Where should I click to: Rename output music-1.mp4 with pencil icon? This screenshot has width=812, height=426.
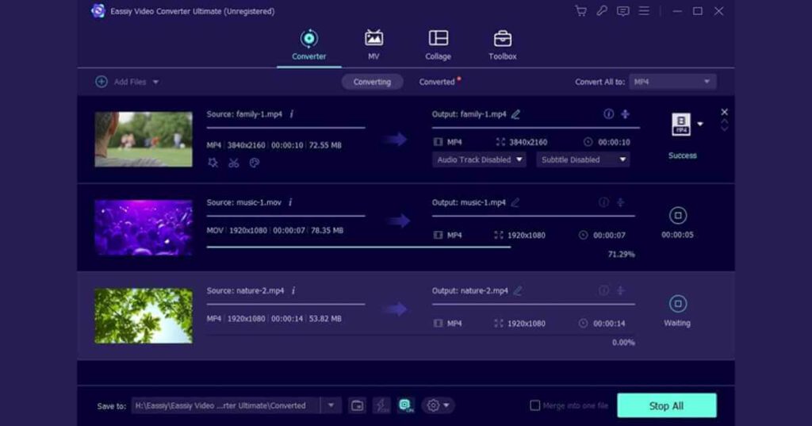(515, 202)
